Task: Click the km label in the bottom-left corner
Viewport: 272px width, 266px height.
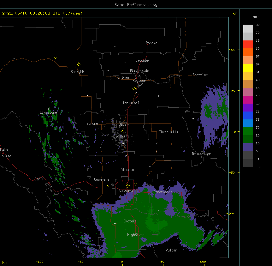Action: pyautogui.click(x=5, y=262)
